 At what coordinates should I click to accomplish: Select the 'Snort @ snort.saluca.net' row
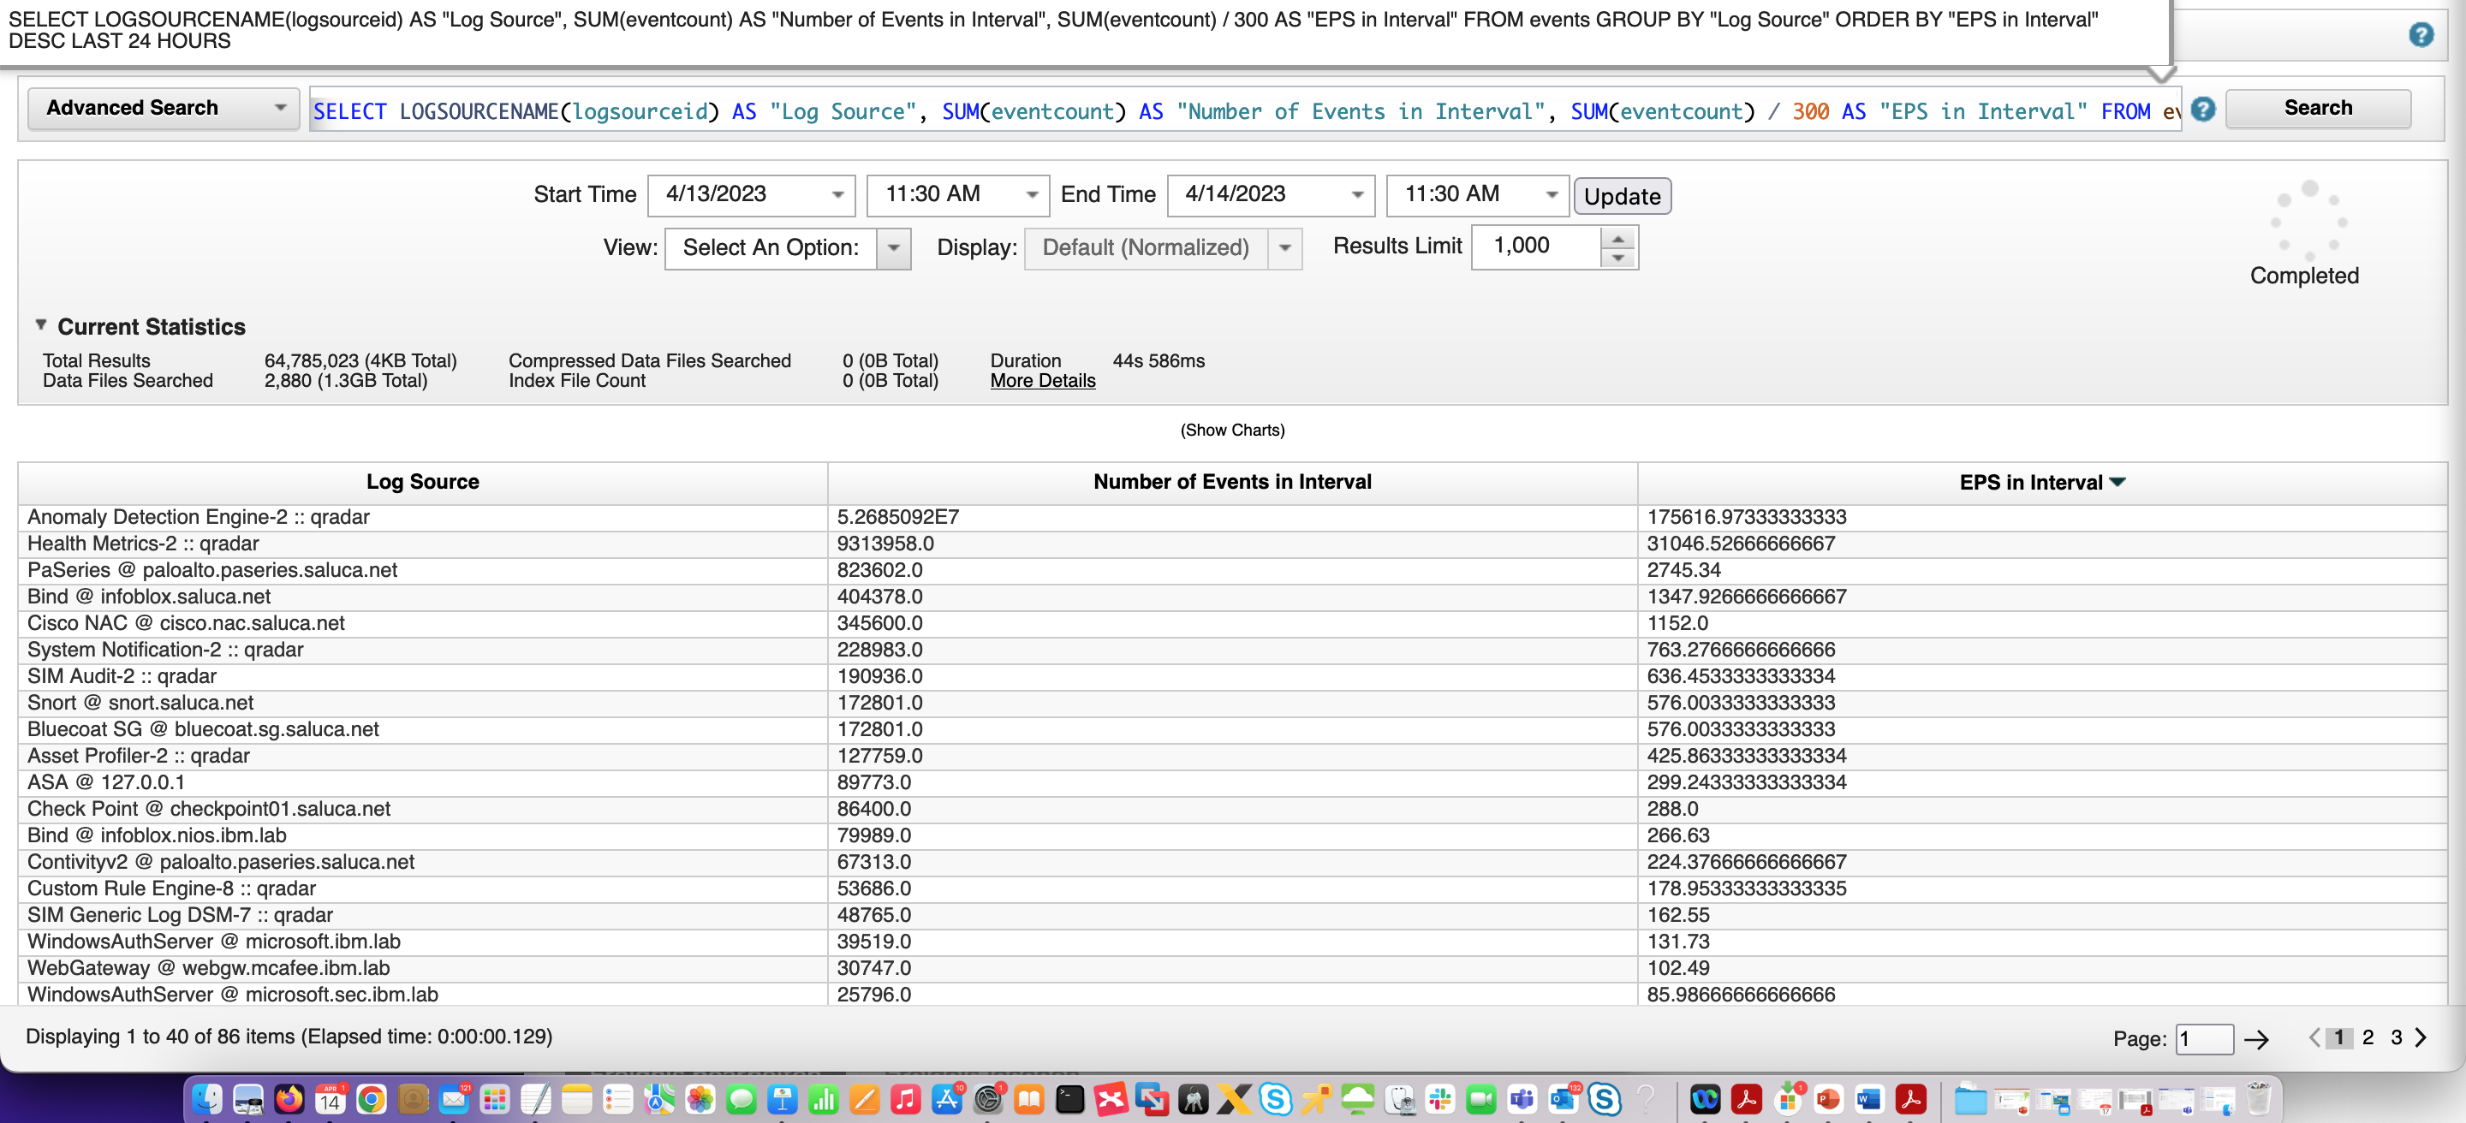click(1232, 703)
